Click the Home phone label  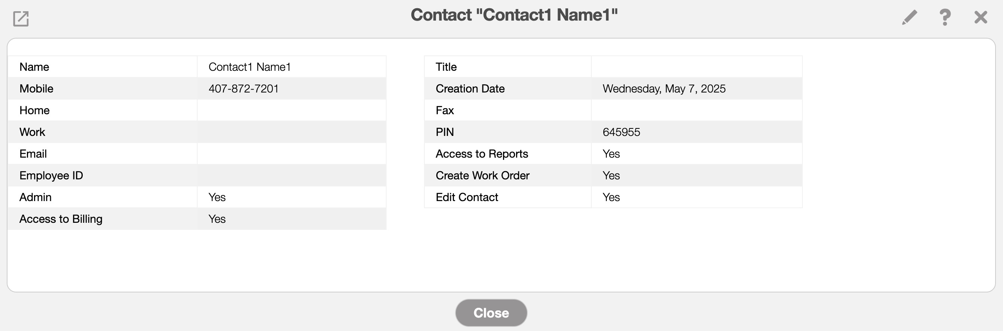point(34,110)
